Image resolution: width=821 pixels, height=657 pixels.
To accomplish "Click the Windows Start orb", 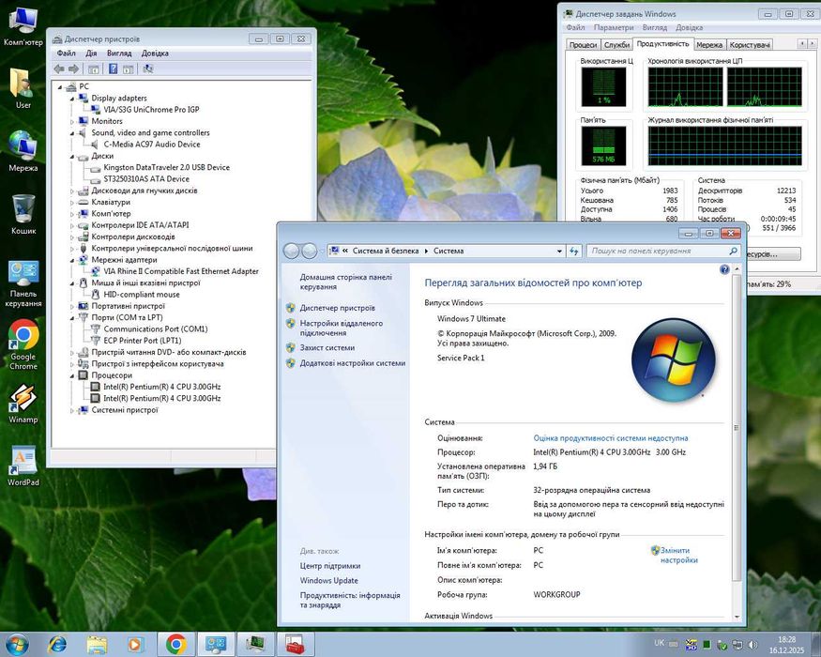I will point(17,644).
